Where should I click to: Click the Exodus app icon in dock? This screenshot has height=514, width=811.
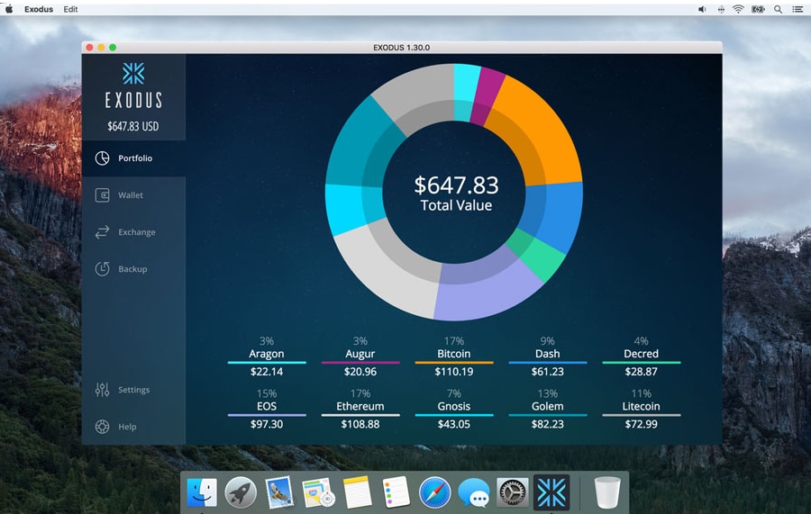(x=551, y=492)
